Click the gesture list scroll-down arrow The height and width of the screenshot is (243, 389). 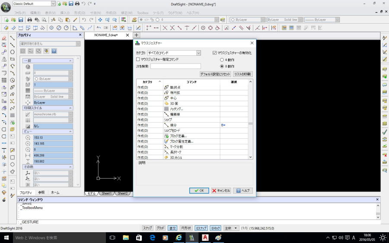click(x=251, y=157)
